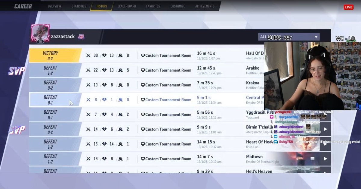Click the Hall Of D map name

[255, 53]
